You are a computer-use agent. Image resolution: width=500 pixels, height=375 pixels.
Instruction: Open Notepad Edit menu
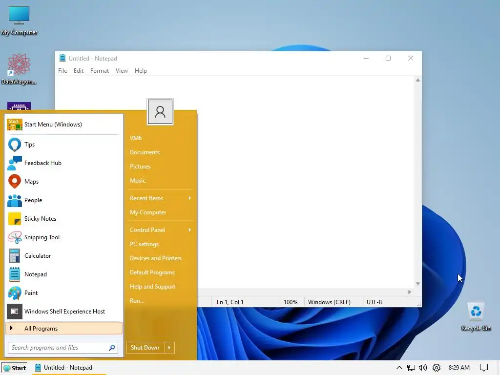pyautogui.click(x=79, y=71)
